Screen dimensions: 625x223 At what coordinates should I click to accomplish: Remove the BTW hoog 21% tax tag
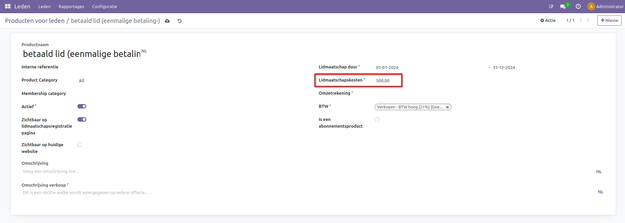pyautogui.click(x=447, y=107)
